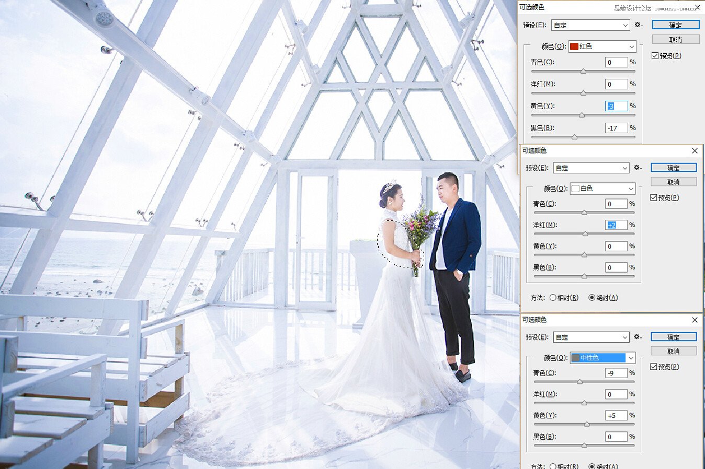Screen dimensions: 705x469
Task: Click 黄色 slider in the 白色 dialog
Action: coord(584,255)
